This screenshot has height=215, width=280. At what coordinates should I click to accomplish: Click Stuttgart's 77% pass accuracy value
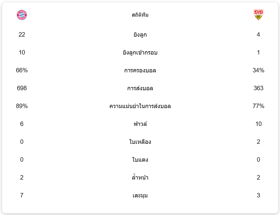(x=258, y=106)
